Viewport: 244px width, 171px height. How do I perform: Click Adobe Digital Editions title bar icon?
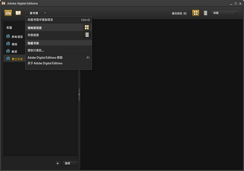3,3
